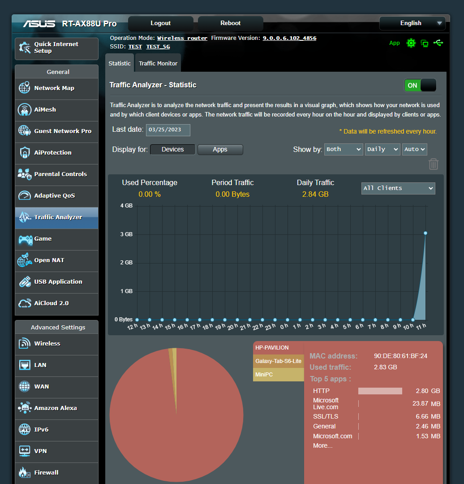
Task: Open the AiProtection shield entry
Action: pyautogui.click(x=57, y=152)
